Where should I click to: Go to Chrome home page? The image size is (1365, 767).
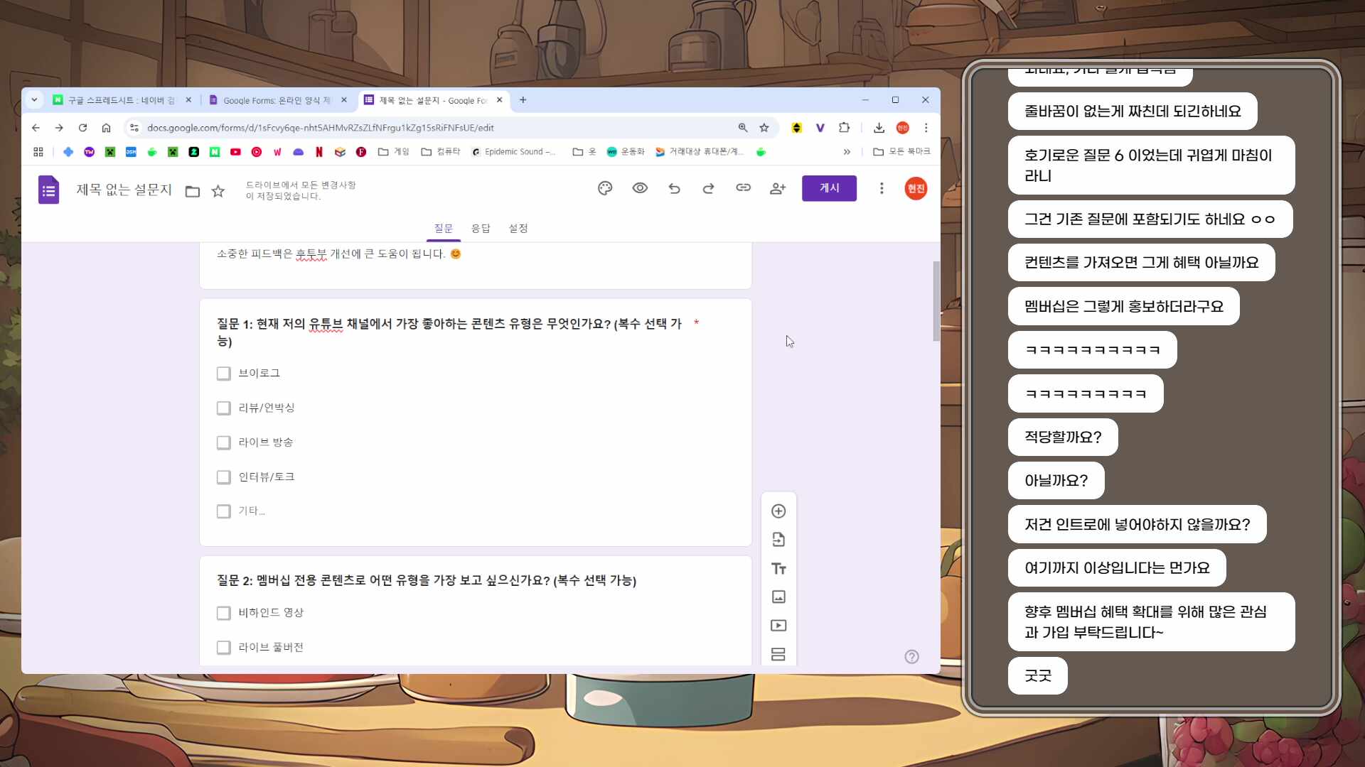coord(106,128)
